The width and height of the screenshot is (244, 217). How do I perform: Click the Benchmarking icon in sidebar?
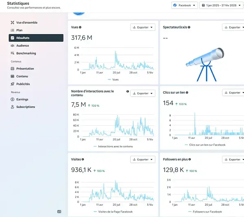(x=13, y=53)
